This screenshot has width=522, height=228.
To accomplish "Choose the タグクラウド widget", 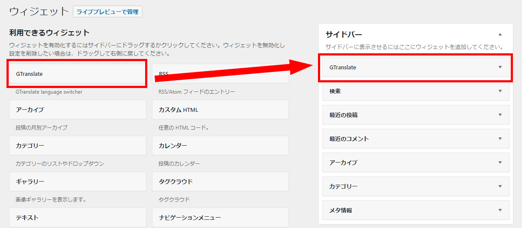I will 220,181.
